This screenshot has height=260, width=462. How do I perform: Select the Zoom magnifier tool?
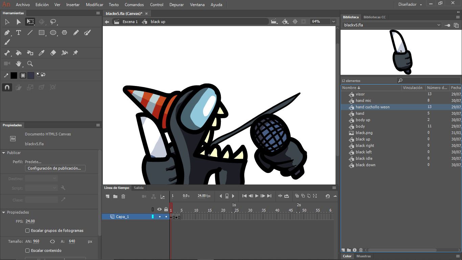pos(30,64)
